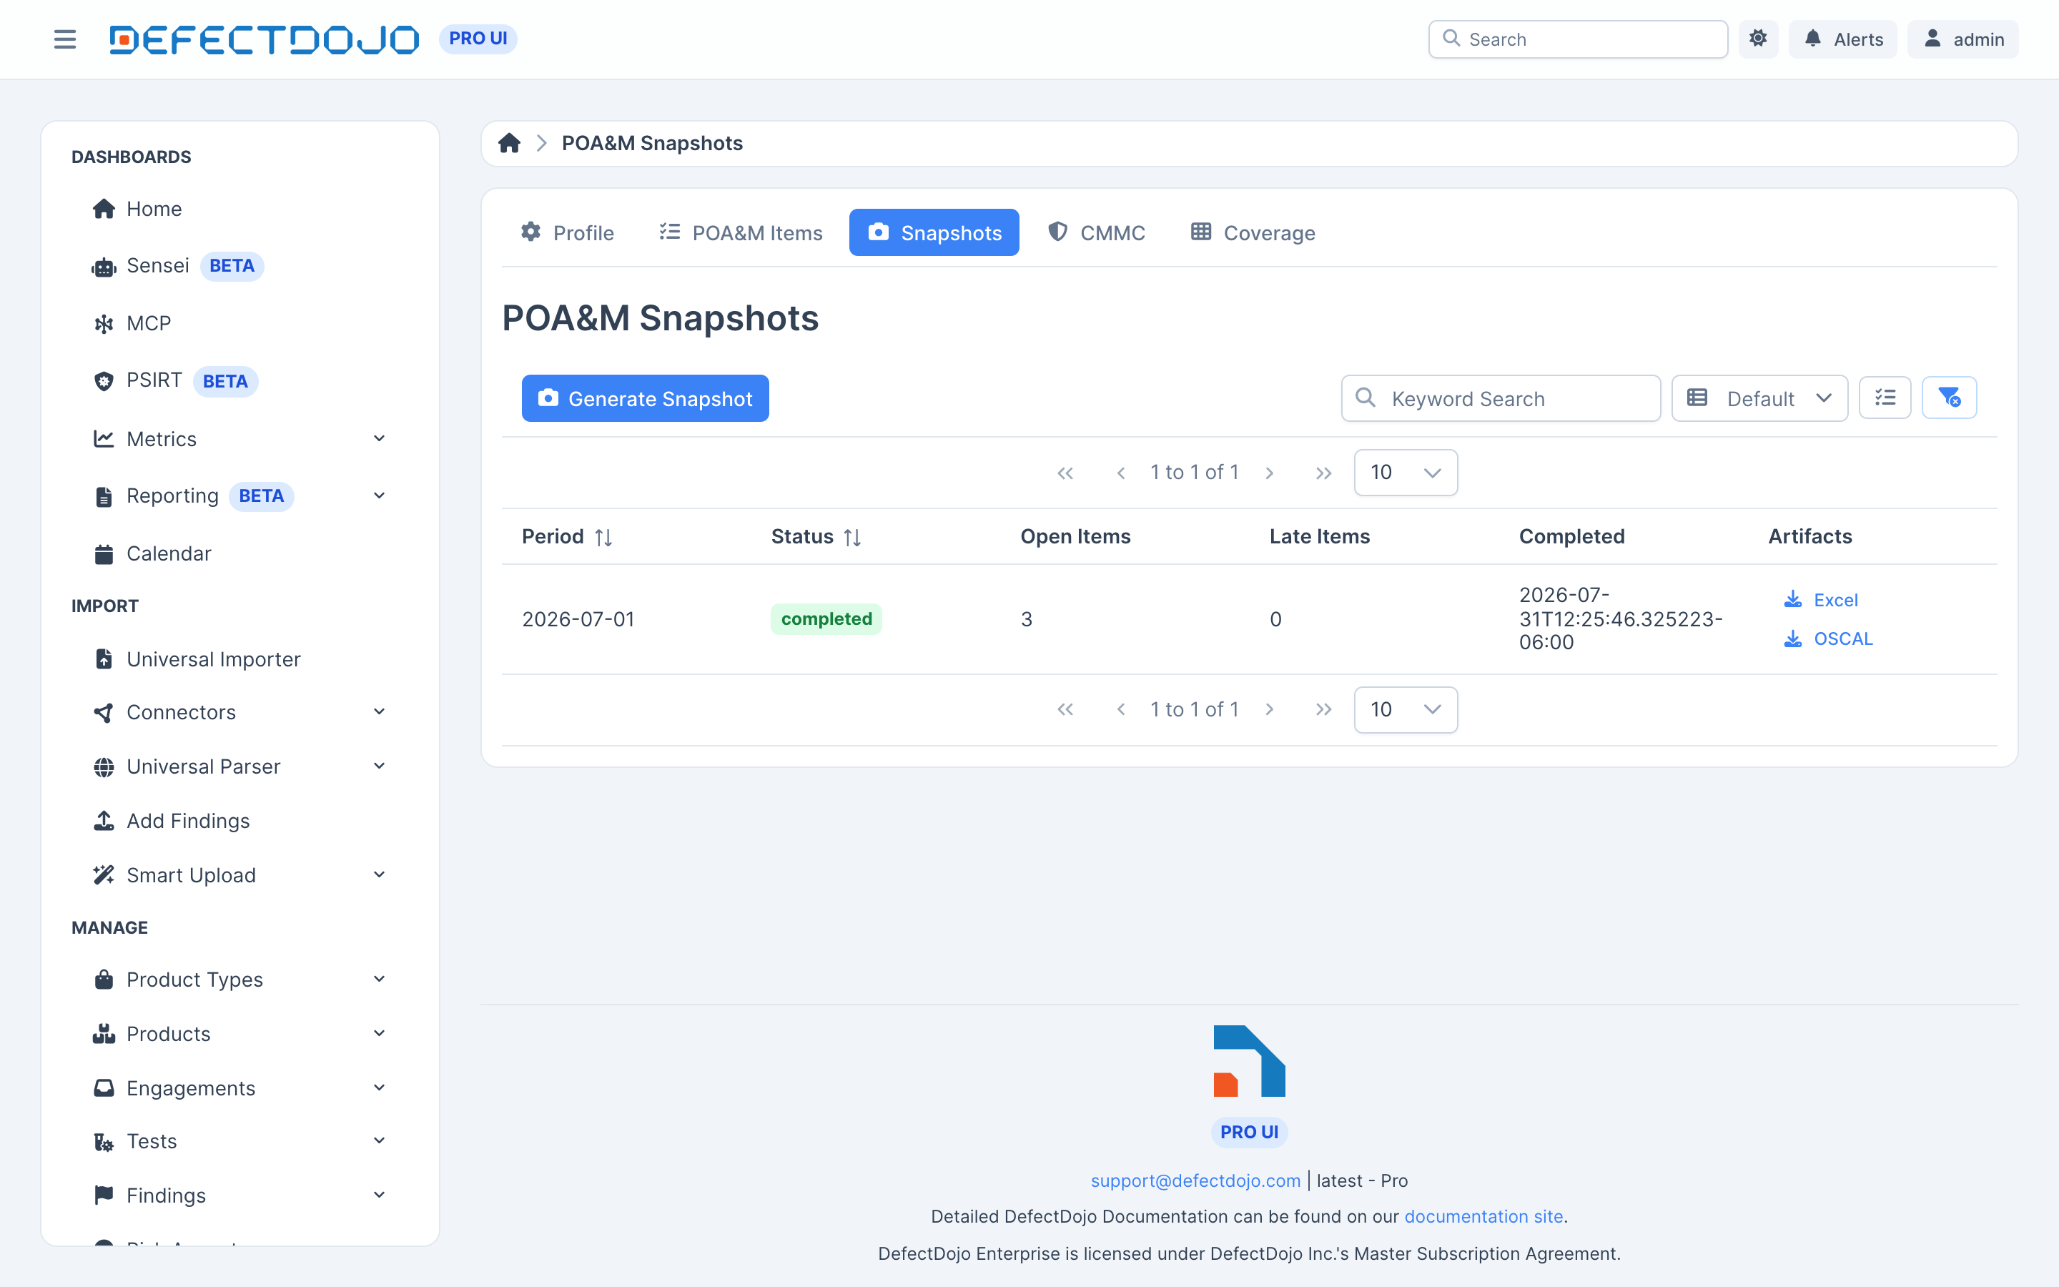Screen dimensions: 2059x1287
Task: Expand the Connectors sidebar section
Action: point(238,711)
